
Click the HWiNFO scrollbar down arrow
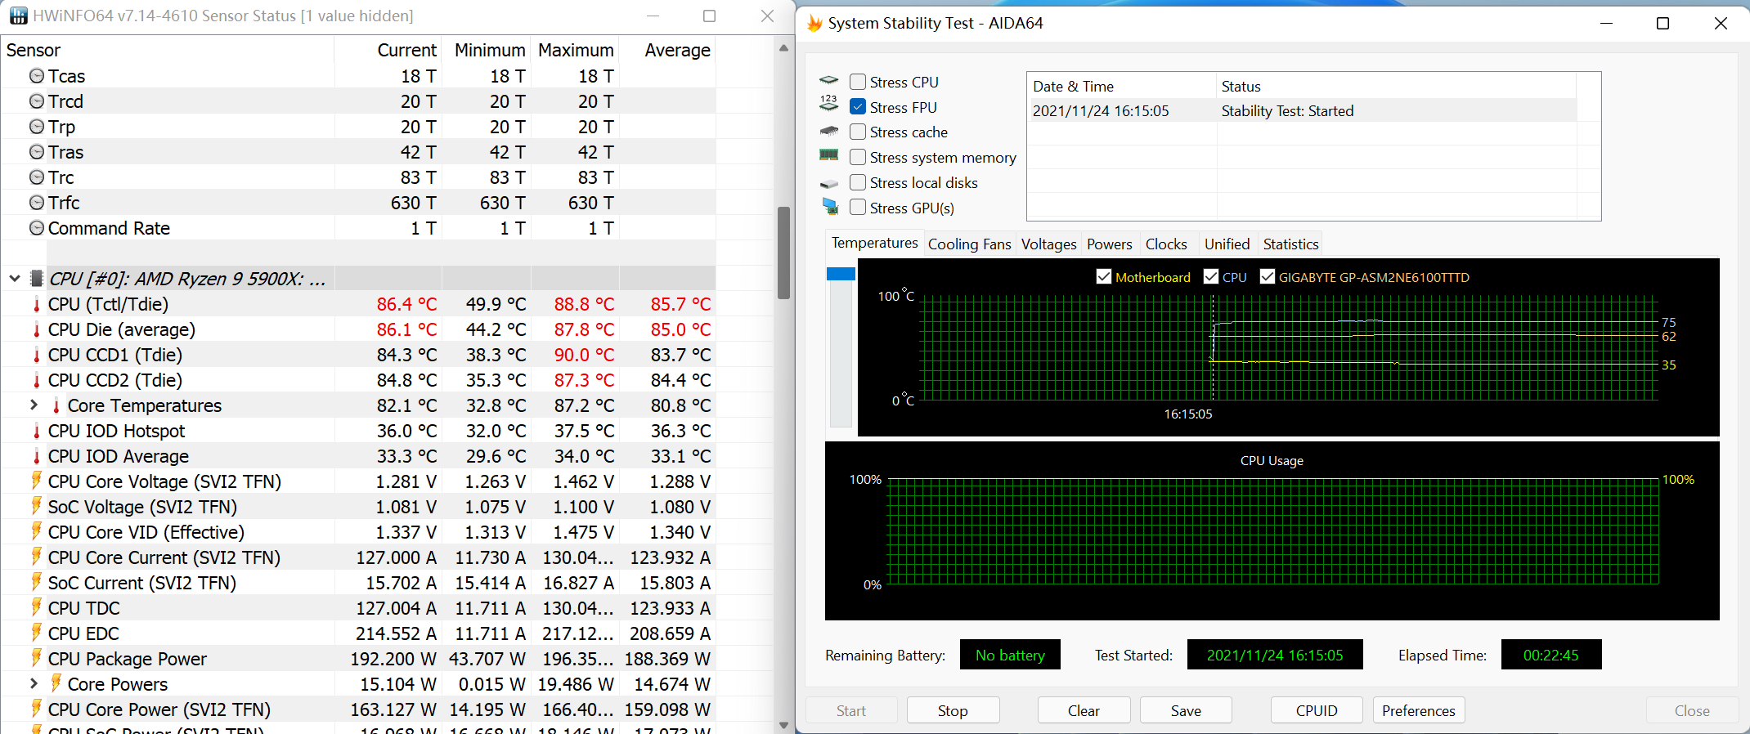click(783, 724)
